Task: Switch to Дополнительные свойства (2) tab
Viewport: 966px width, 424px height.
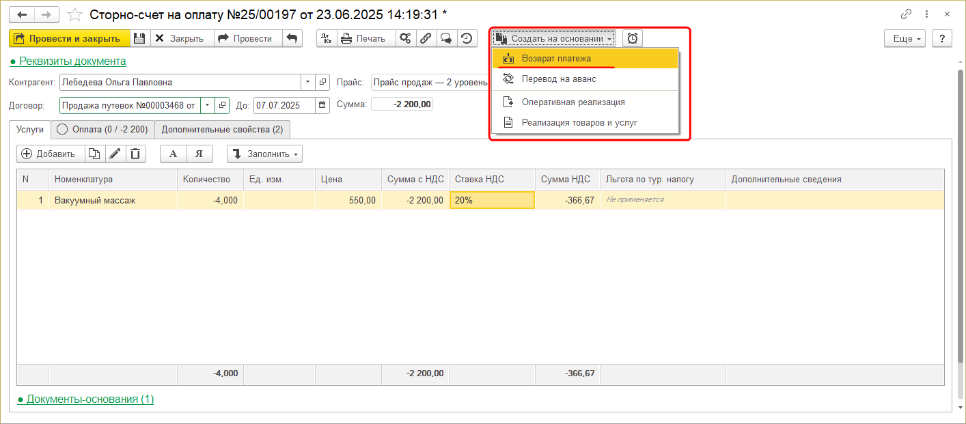Action: coord(223,129)
